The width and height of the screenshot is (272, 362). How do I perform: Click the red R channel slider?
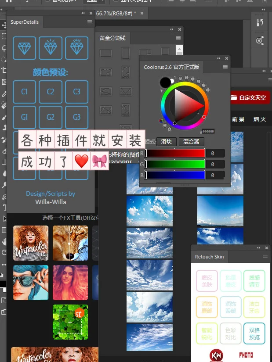(175, 153)
